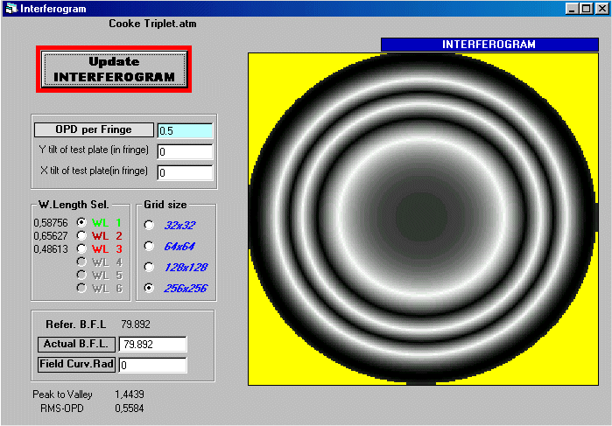This screenshot has height=426, width=612.
Task: Click the OPD per Fringe button
Action: click(94, 130)
